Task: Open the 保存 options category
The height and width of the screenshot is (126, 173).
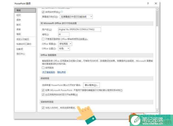Action: tap(19, 20)
